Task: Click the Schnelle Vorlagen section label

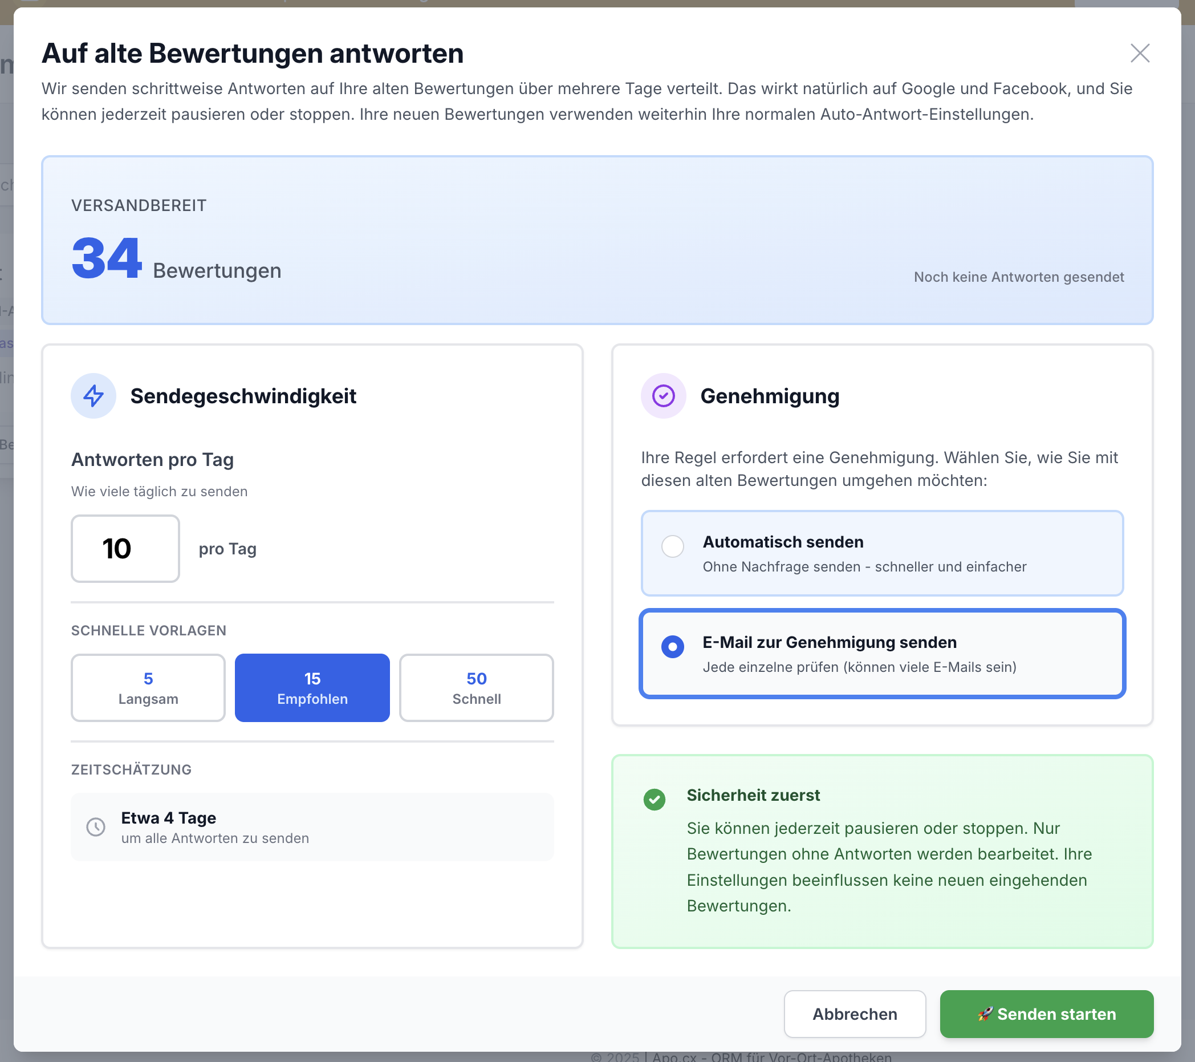Action: click(x=148, y=630)
